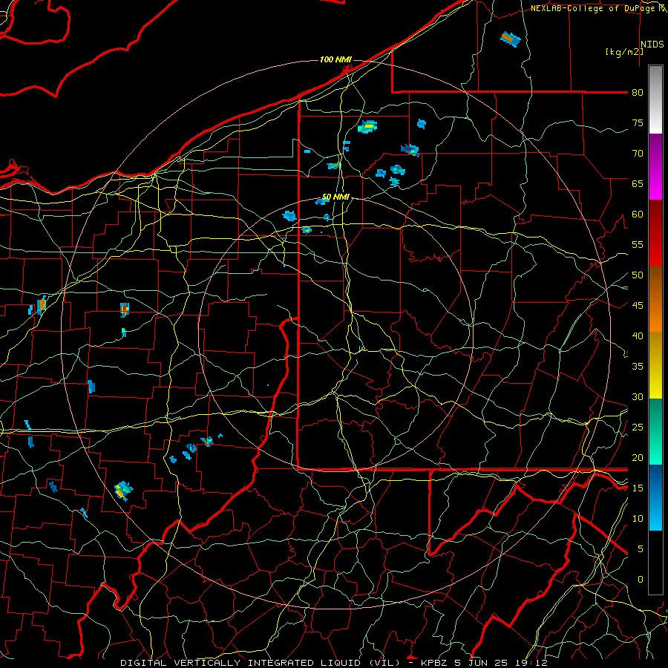Select the legend value 65

(x=638, y=184)
